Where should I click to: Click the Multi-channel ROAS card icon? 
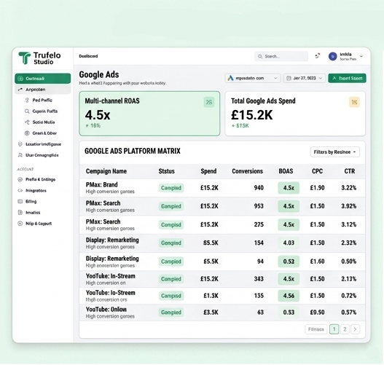pyautogui.click(x=209, y=102)
